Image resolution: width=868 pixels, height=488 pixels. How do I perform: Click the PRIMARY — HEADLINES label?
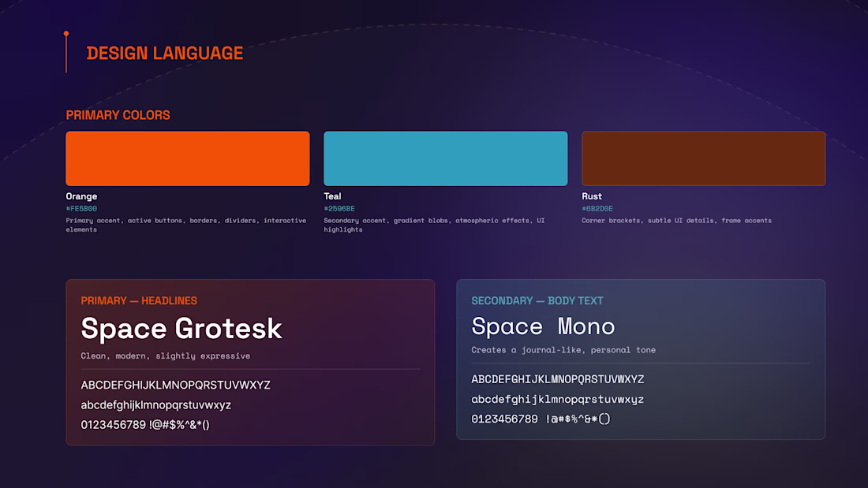tap(139, 300)
